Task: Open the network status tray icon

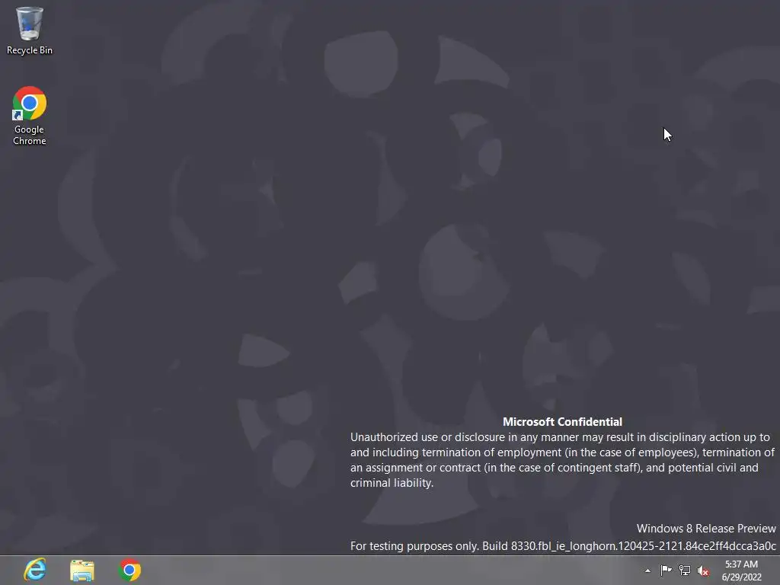Action: coord(685,571)
